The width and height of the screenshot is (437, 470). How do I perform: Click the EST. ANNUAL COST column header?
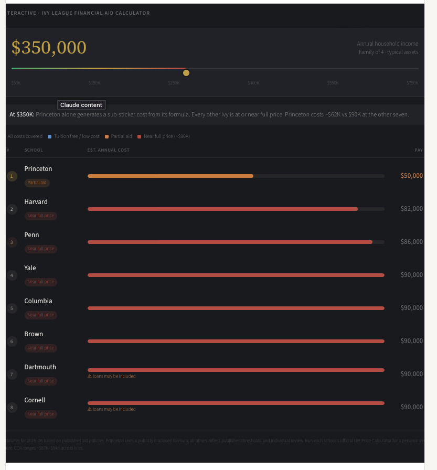[x=108, y=151]
